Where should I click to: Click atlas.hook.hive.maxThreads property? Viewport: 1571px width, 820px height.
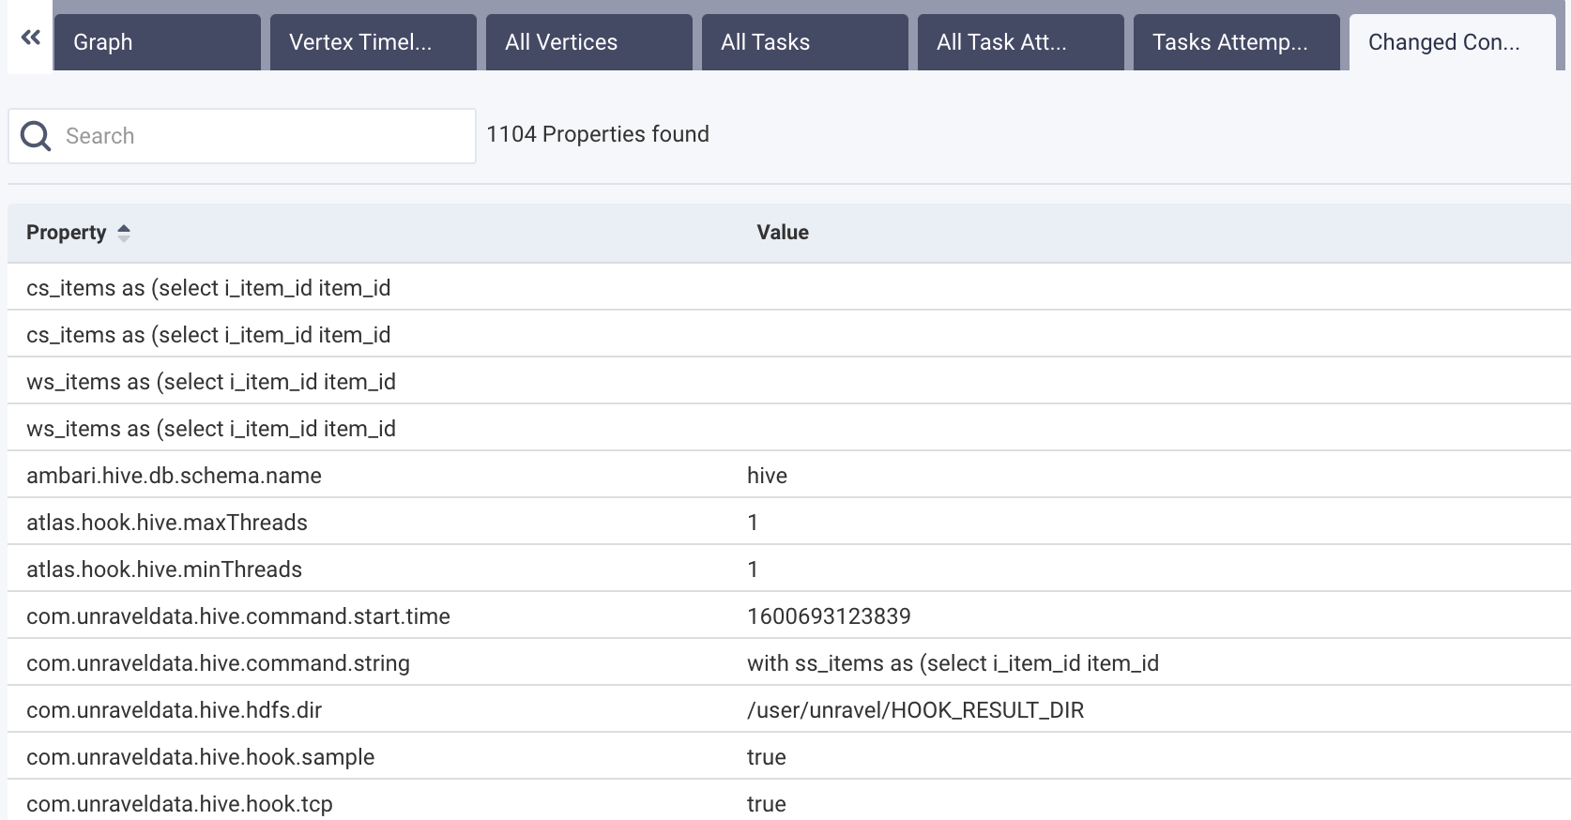coord(167,523)
